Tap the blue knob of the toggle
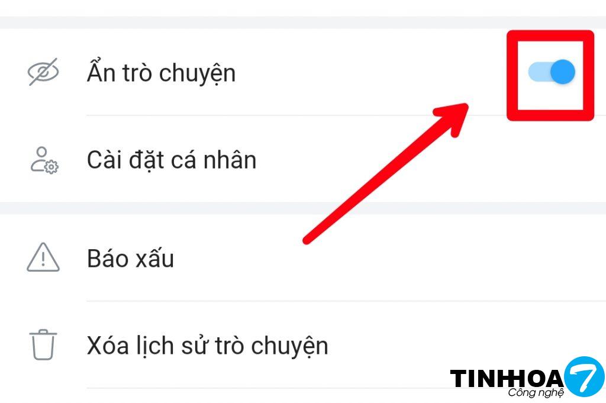Image resolution: width=606 pixels, height=403 pixels. (563, 72)
